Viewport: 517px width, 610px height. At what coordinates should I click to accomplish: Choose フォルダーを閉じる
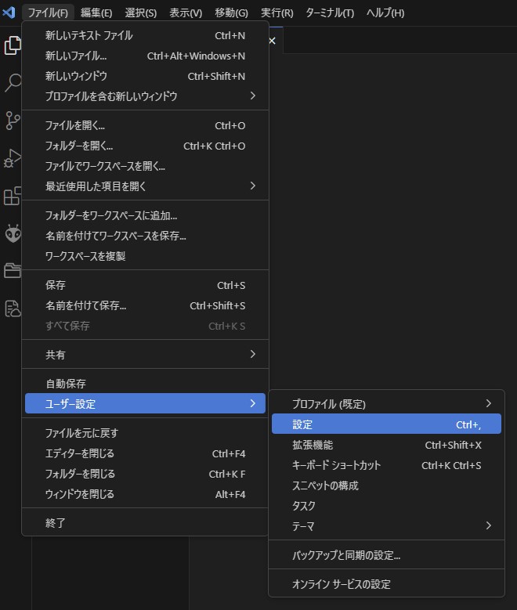pos(145,474)
